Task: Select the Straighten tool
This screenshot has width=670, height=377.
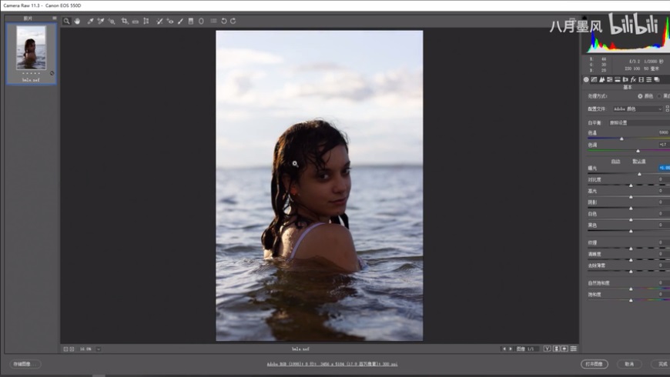Action: (136, 21)
